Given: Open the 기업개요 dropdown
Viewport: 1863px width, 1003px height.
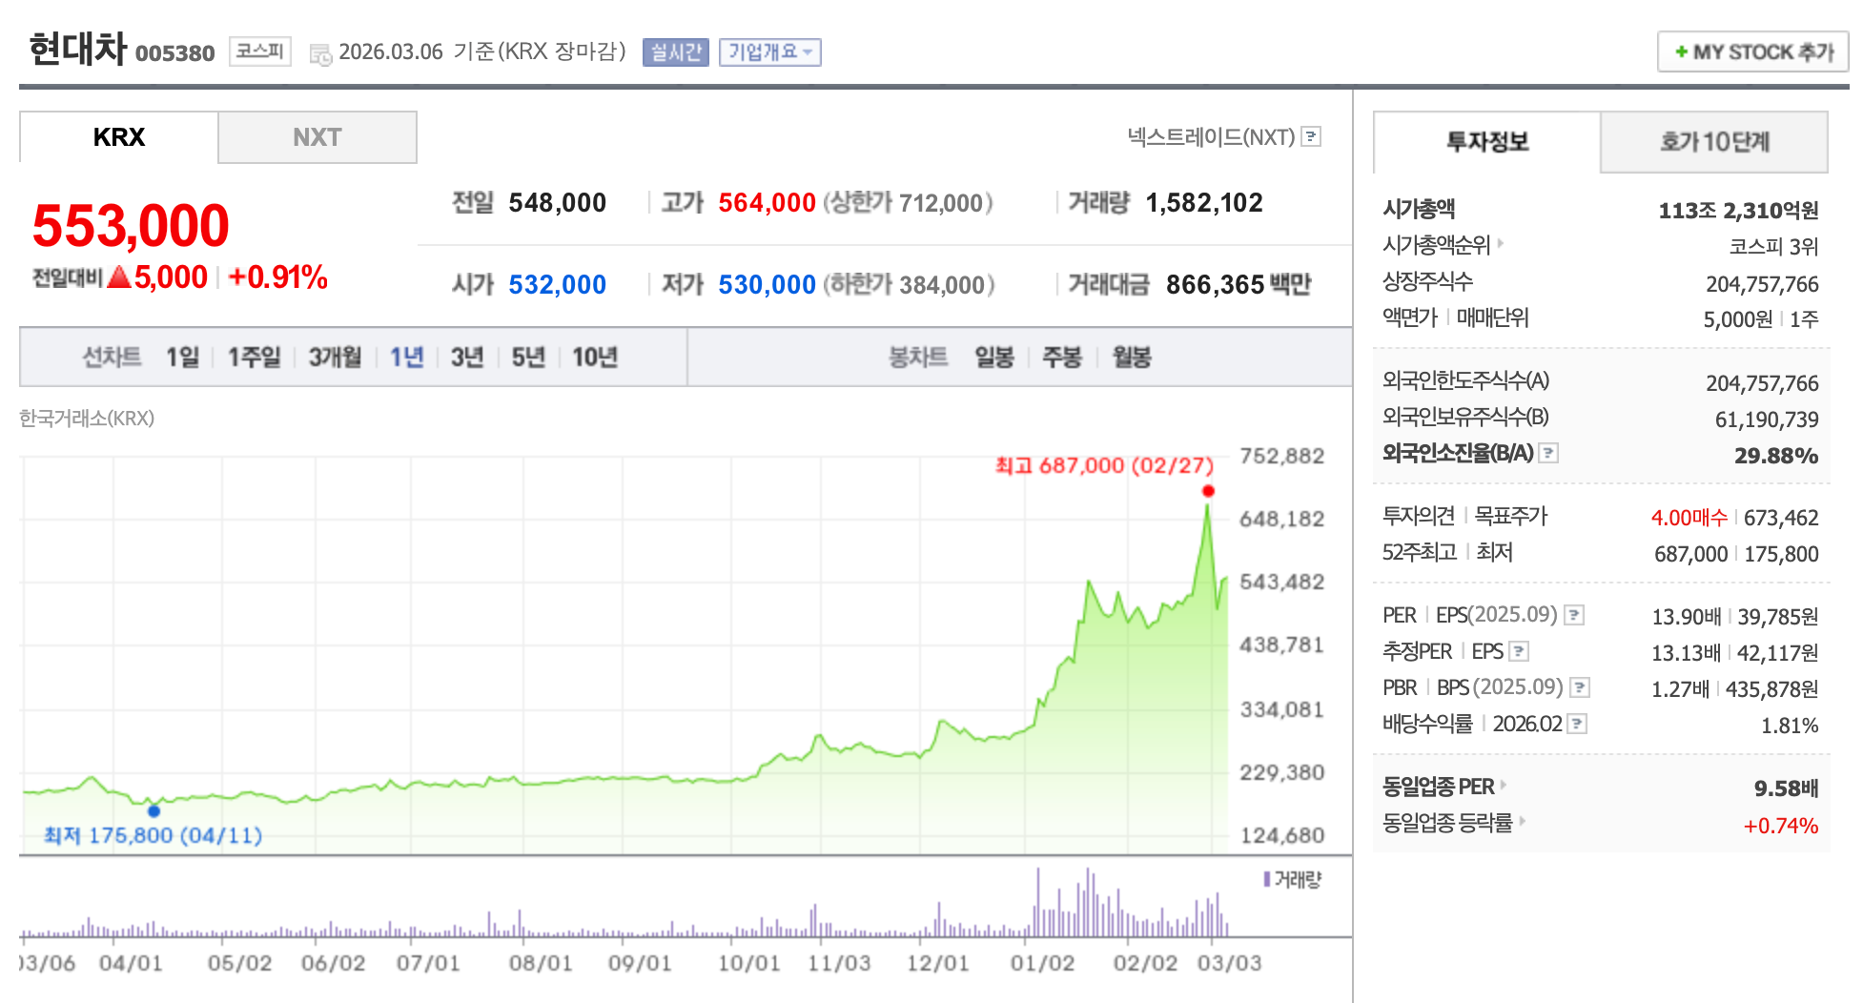Looking at the screenshot, I should coord(770,51).
